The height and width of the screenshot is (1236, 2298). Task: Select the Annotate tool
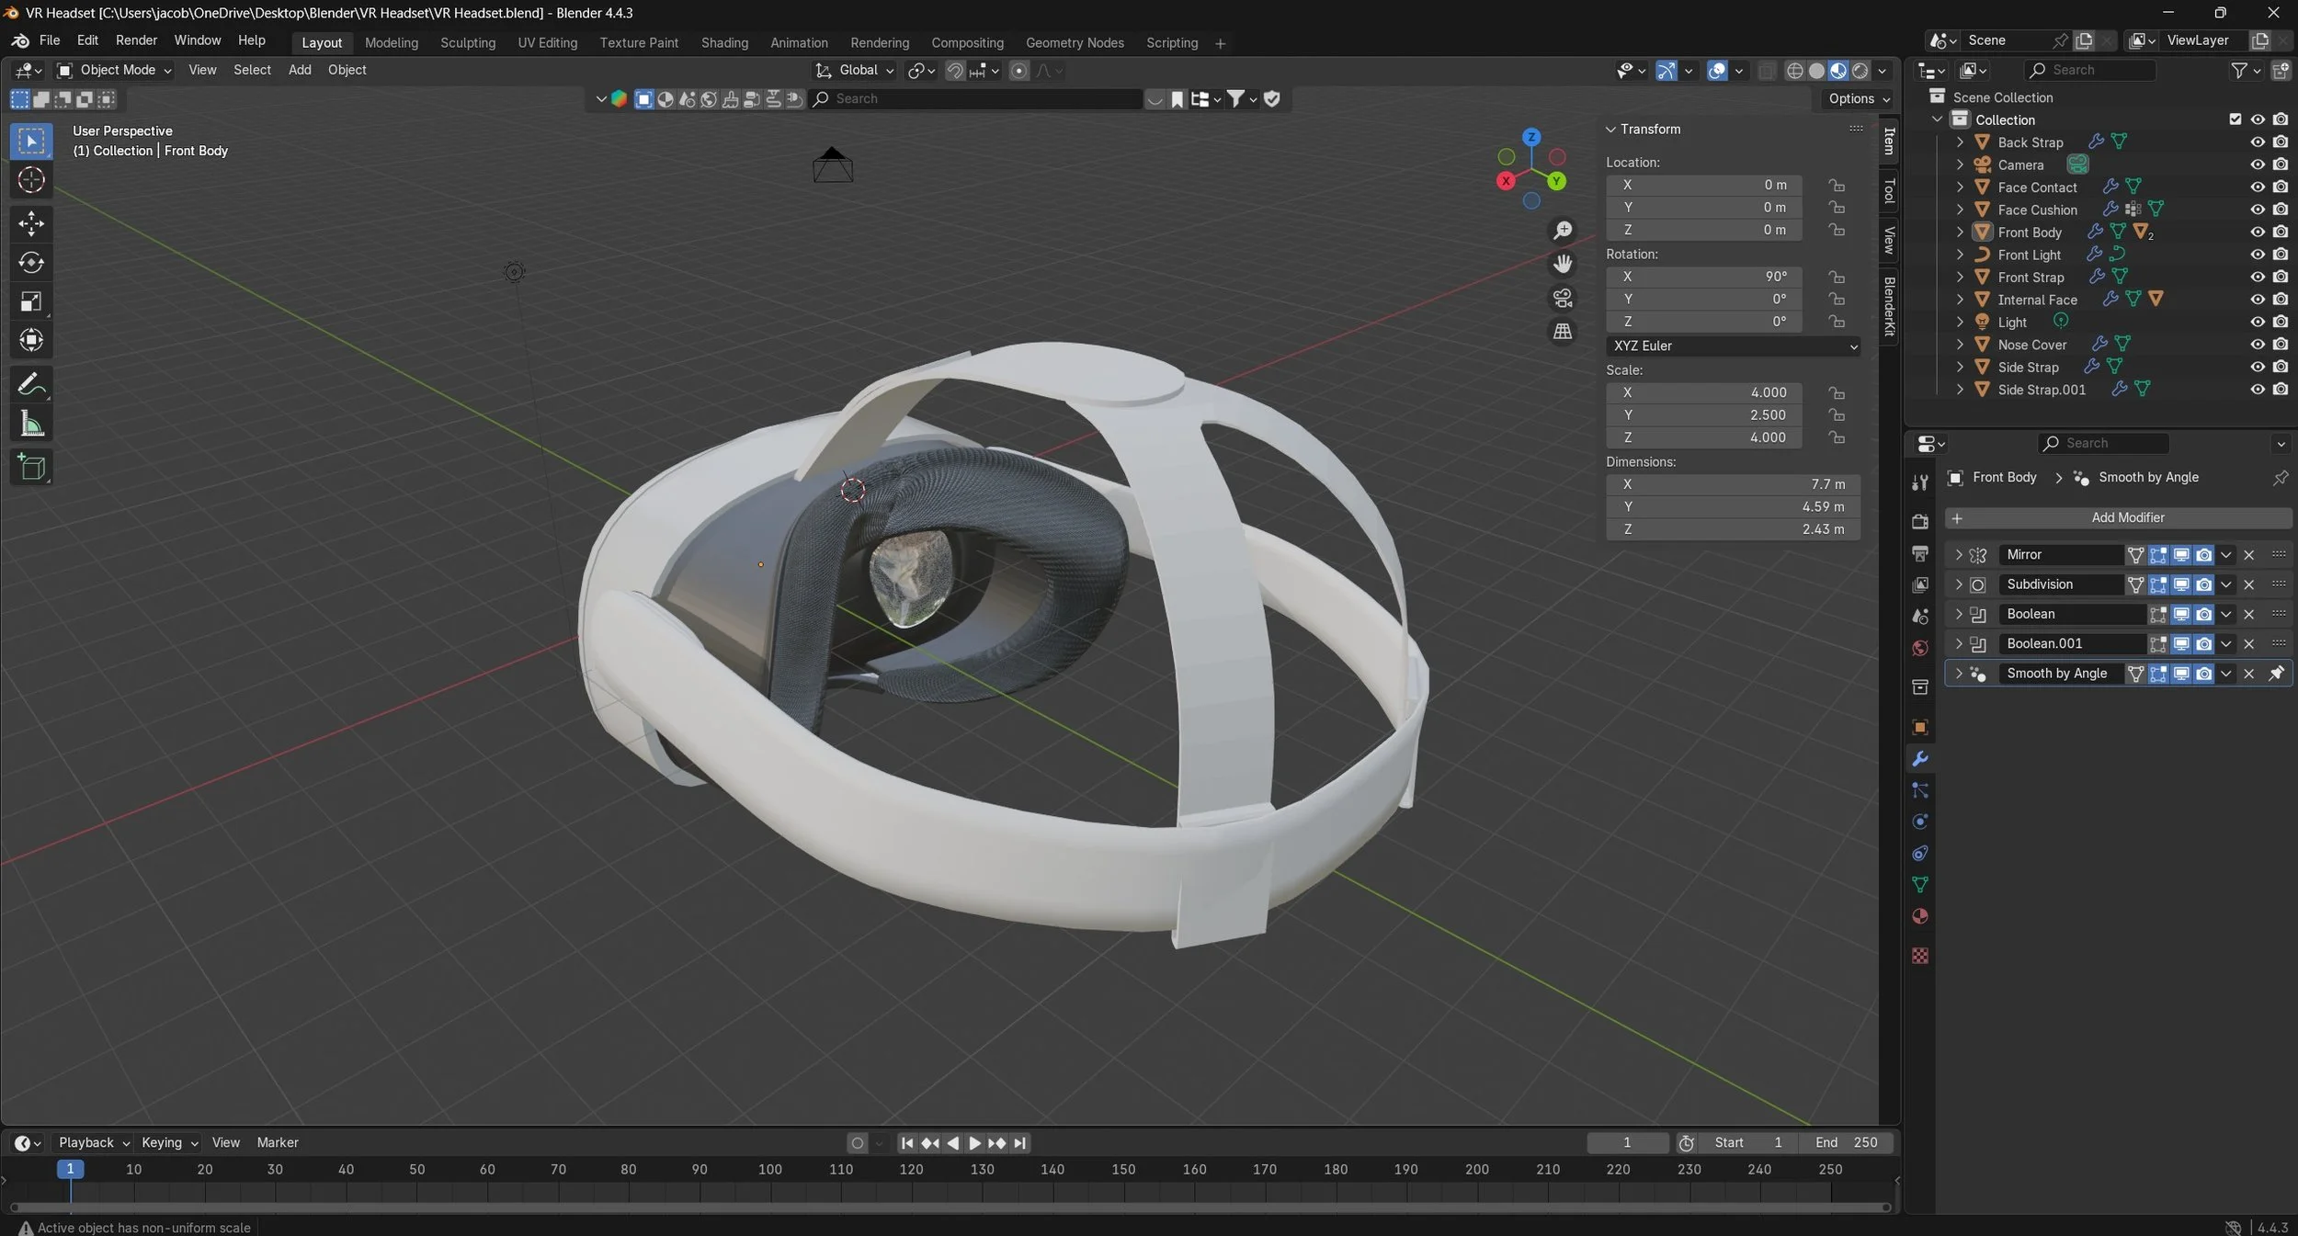click(x=31, y=384)
